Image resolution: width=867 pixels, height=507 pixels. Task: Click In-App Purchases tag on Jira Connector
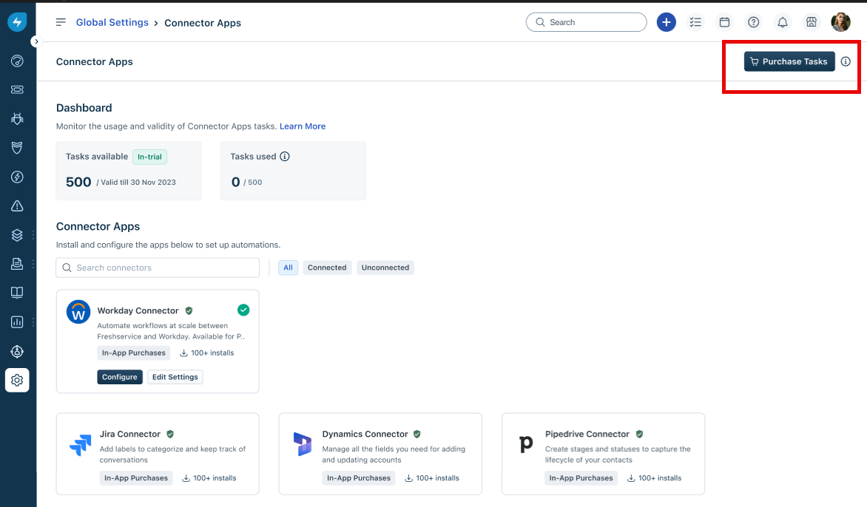(136, 477)
